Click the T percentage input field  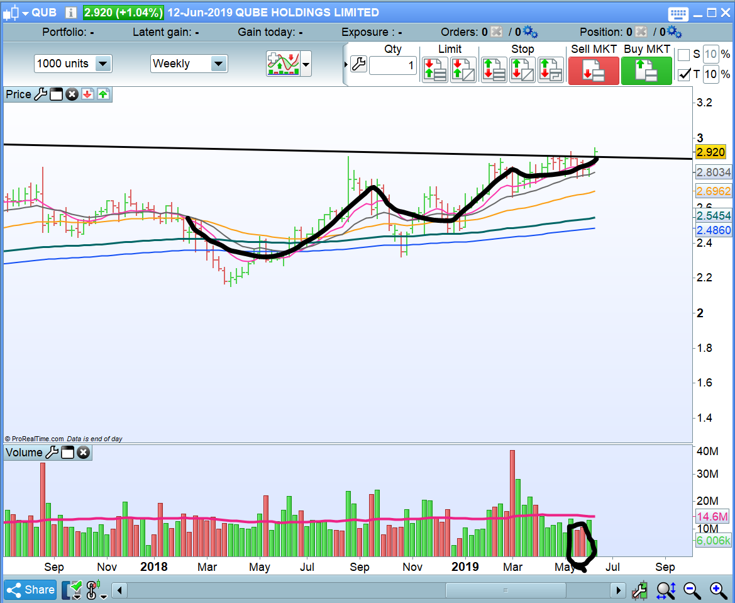(x=710, y=74)
